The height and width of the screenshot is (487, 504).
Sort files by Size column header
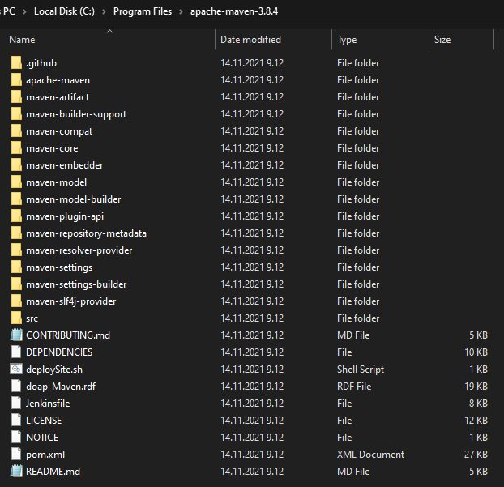point(442,40)
